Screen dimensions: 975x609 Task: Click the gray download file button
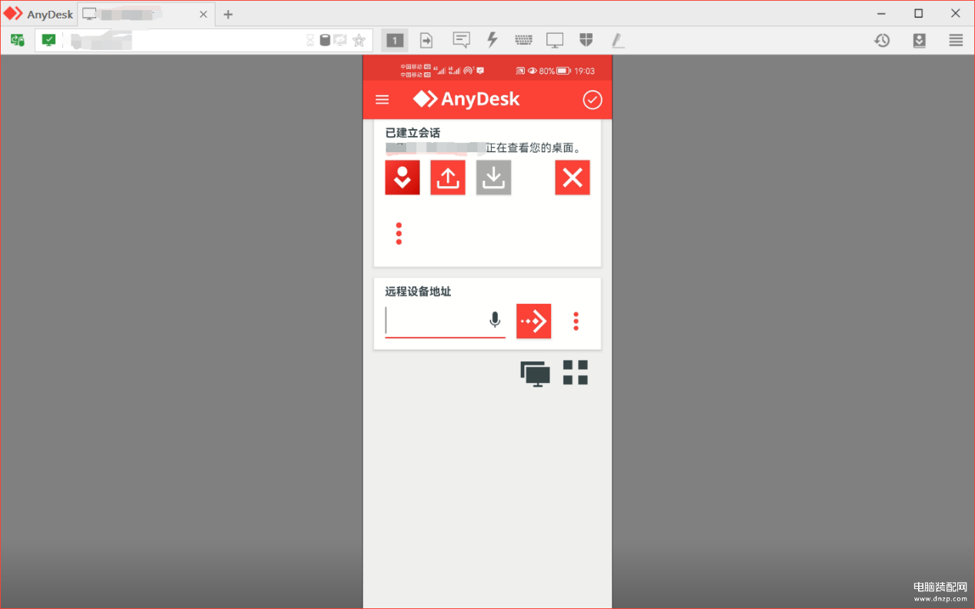click(493, 178)
